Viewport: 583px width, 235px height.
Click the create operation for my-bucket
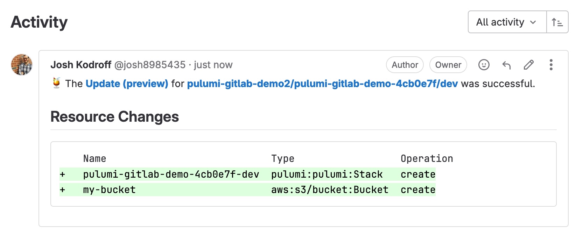coord(418,190)
